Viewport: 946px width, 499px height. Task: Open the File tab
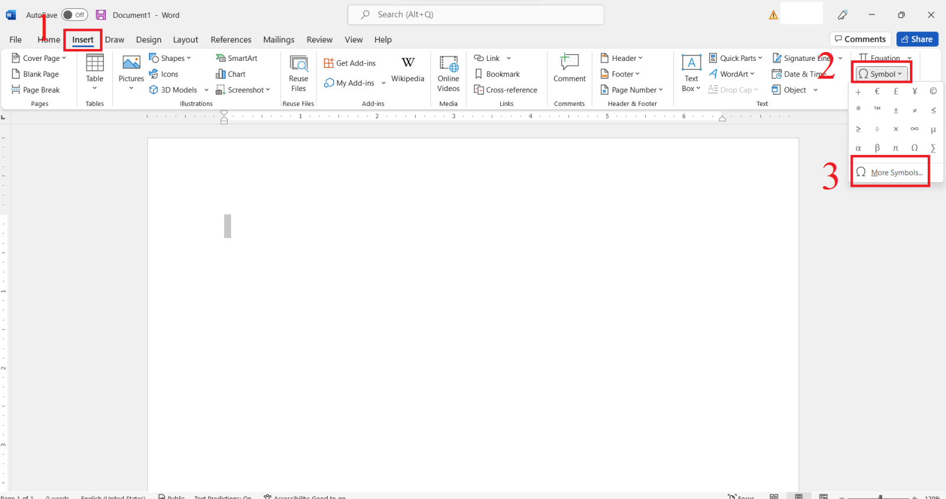15,40
